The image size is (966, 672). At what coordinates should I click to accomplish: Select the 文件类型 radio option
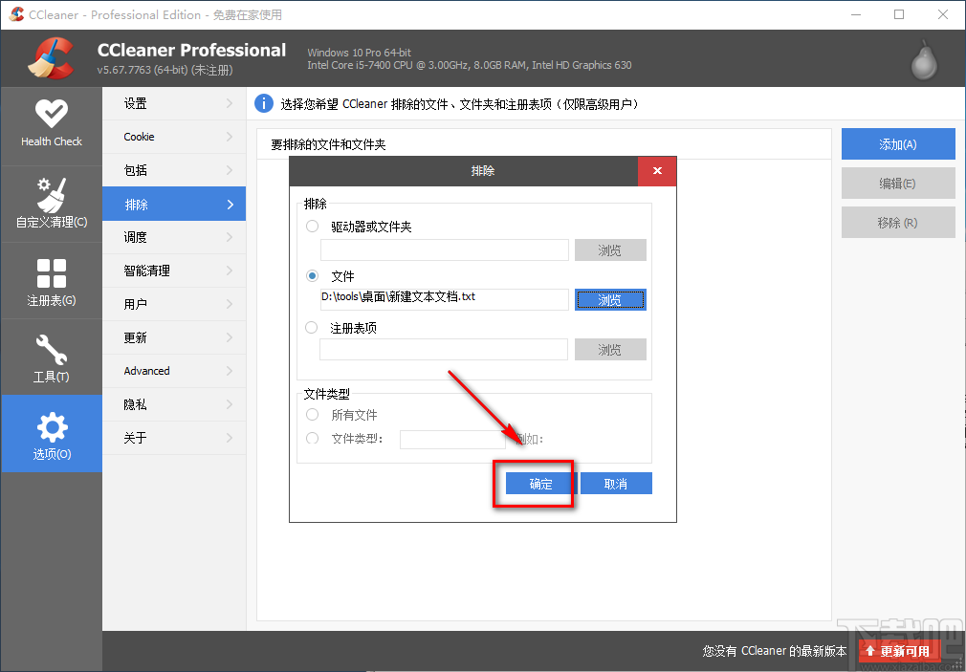[313, 438]
